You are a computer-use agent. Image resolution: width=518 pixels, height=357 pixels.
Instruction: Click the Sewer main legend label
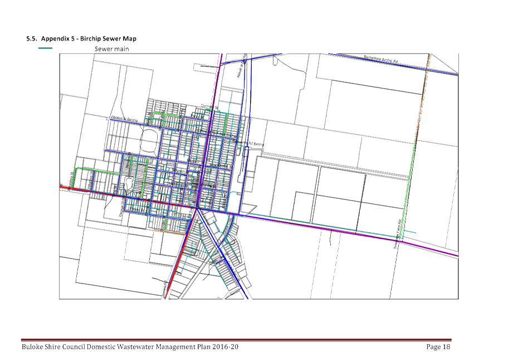(111, 49)
